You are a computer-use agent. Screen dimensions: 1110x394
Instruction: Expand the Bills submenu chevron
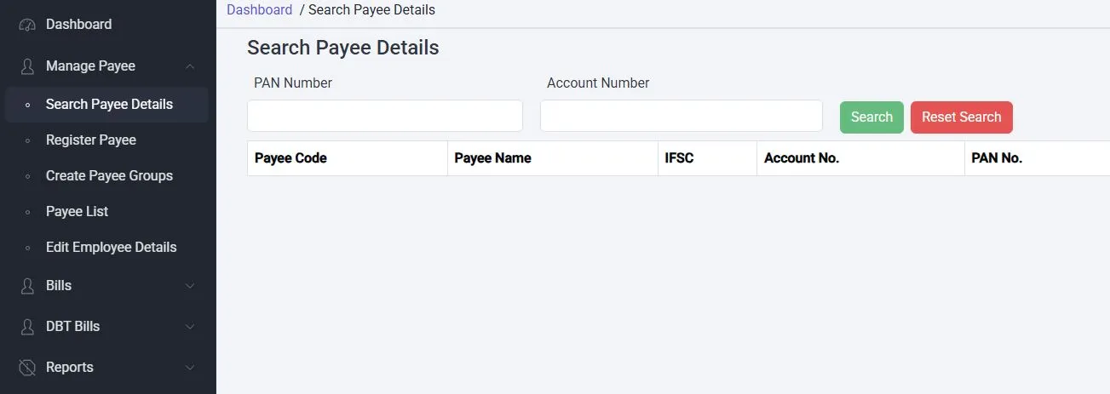click(x=190, y=286)
